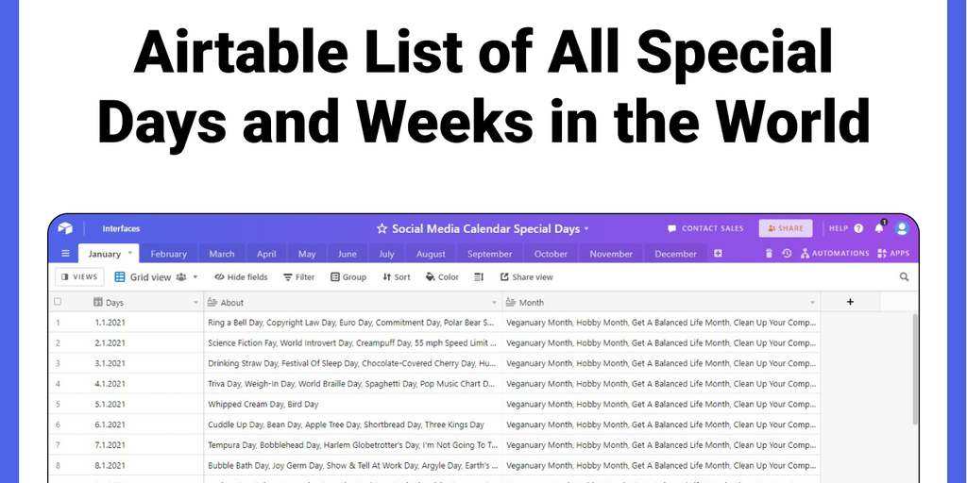Expand the January tab dropdown arrow
The height and width of the screenshot is (483, 967).
point(130,253)
